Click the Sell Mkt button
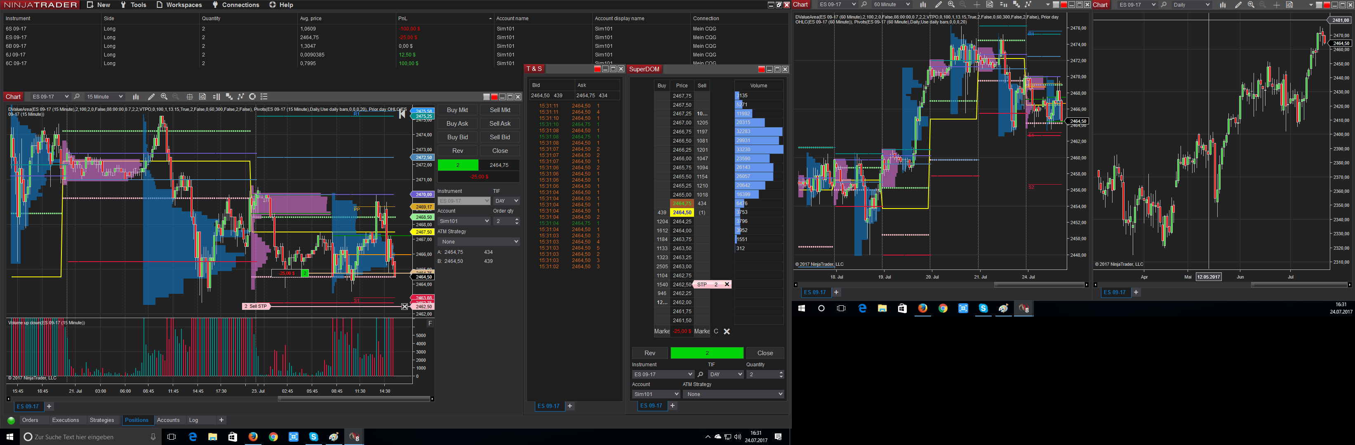Image resolution: width=1355 pixels, height=445 pixels. click(x=500, y=110)
